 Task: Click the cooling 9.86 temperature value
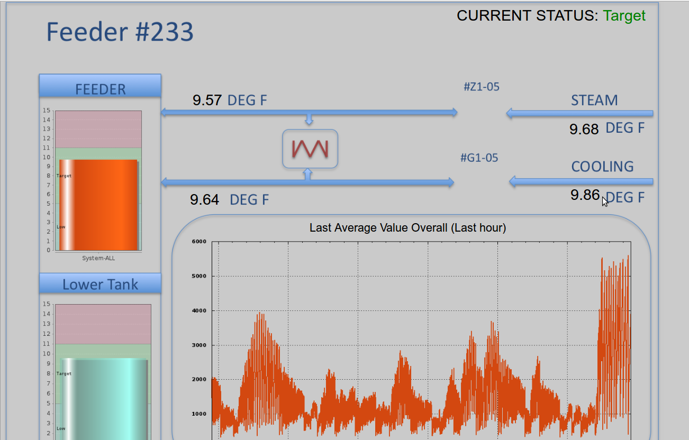pyautogui.click(x=585, y=195)
